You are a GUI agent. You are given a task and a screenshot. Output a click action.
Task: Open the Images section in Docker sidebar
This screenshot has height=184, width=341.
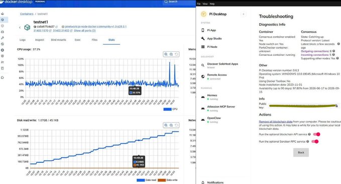(x=3, y=26)
